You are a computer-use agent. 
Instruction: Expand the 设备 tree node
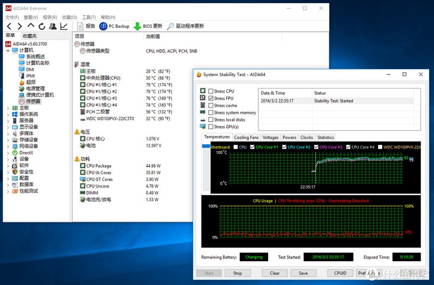tap(8, 159)
